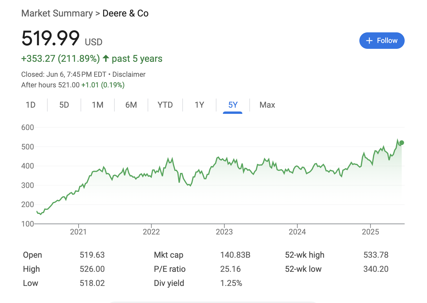
Task: Click the active 5Y tab
Action: pyautogui.click(x=233, y=105)
